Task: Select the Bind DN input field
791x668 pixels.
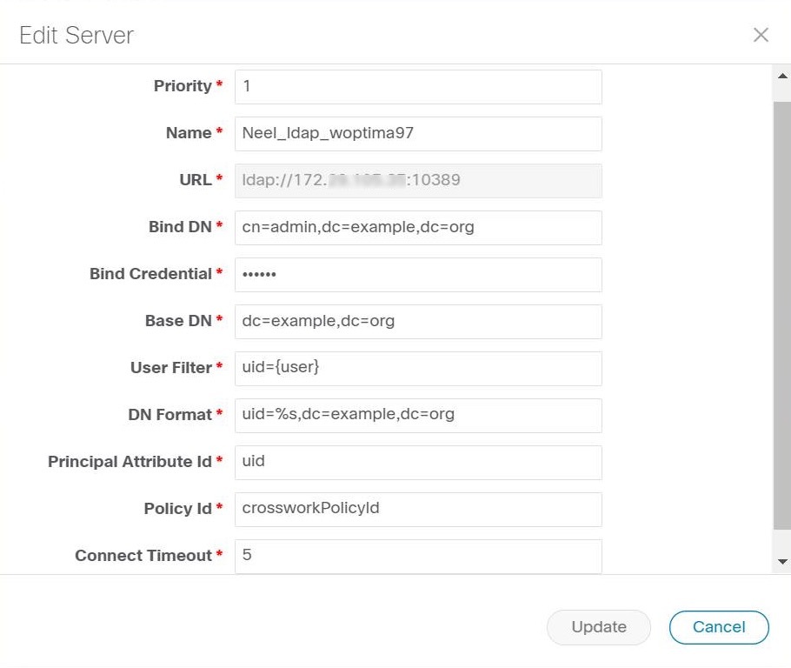Action: 417,228
